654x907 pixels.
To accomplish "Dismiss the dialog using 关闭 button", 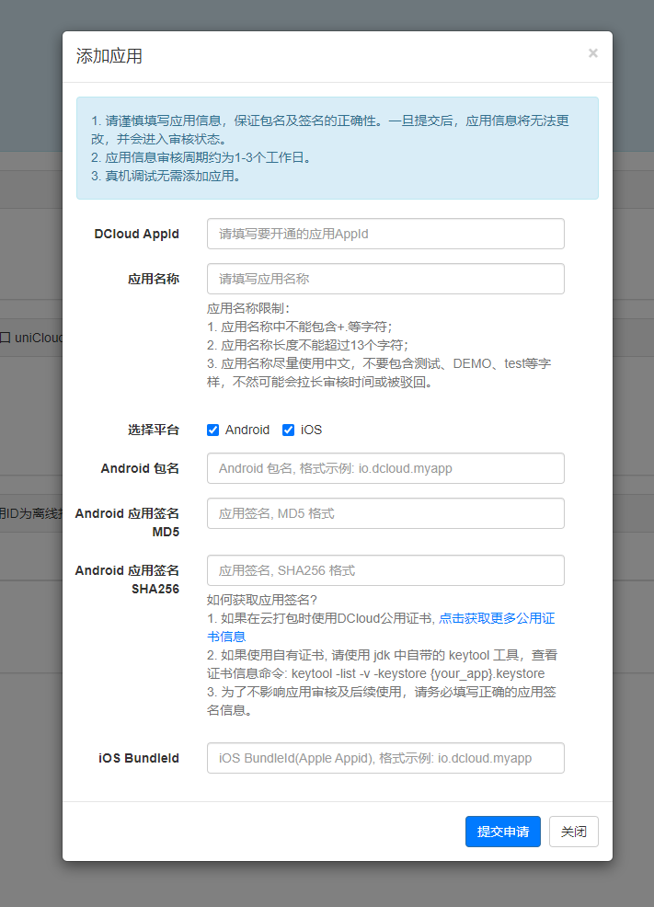I will pos(574,832).
